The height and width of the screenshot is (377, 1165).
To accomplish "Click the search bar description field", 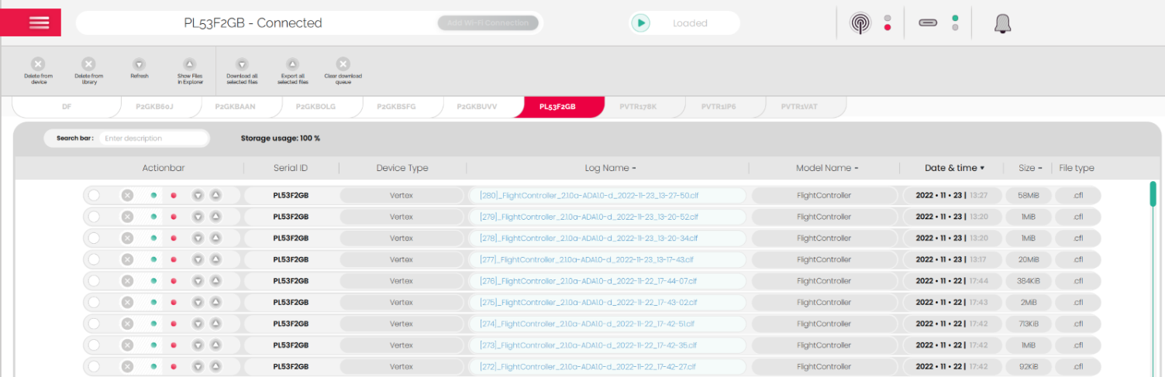I will click(x=153, y=139).
